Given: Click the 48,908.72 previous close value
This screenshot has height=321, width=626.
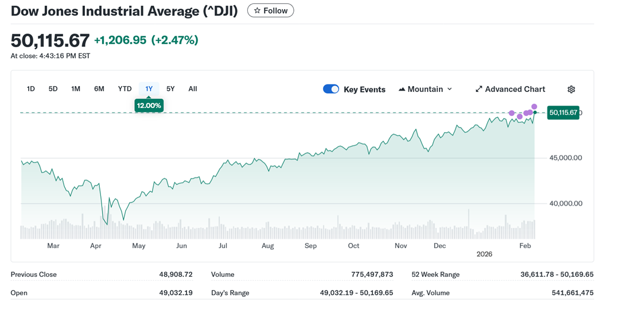Looking at the screenshot, I should [176, 274].
